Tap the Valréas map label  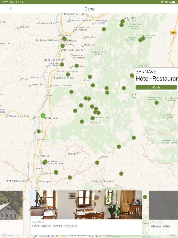[x=72, y=154]
